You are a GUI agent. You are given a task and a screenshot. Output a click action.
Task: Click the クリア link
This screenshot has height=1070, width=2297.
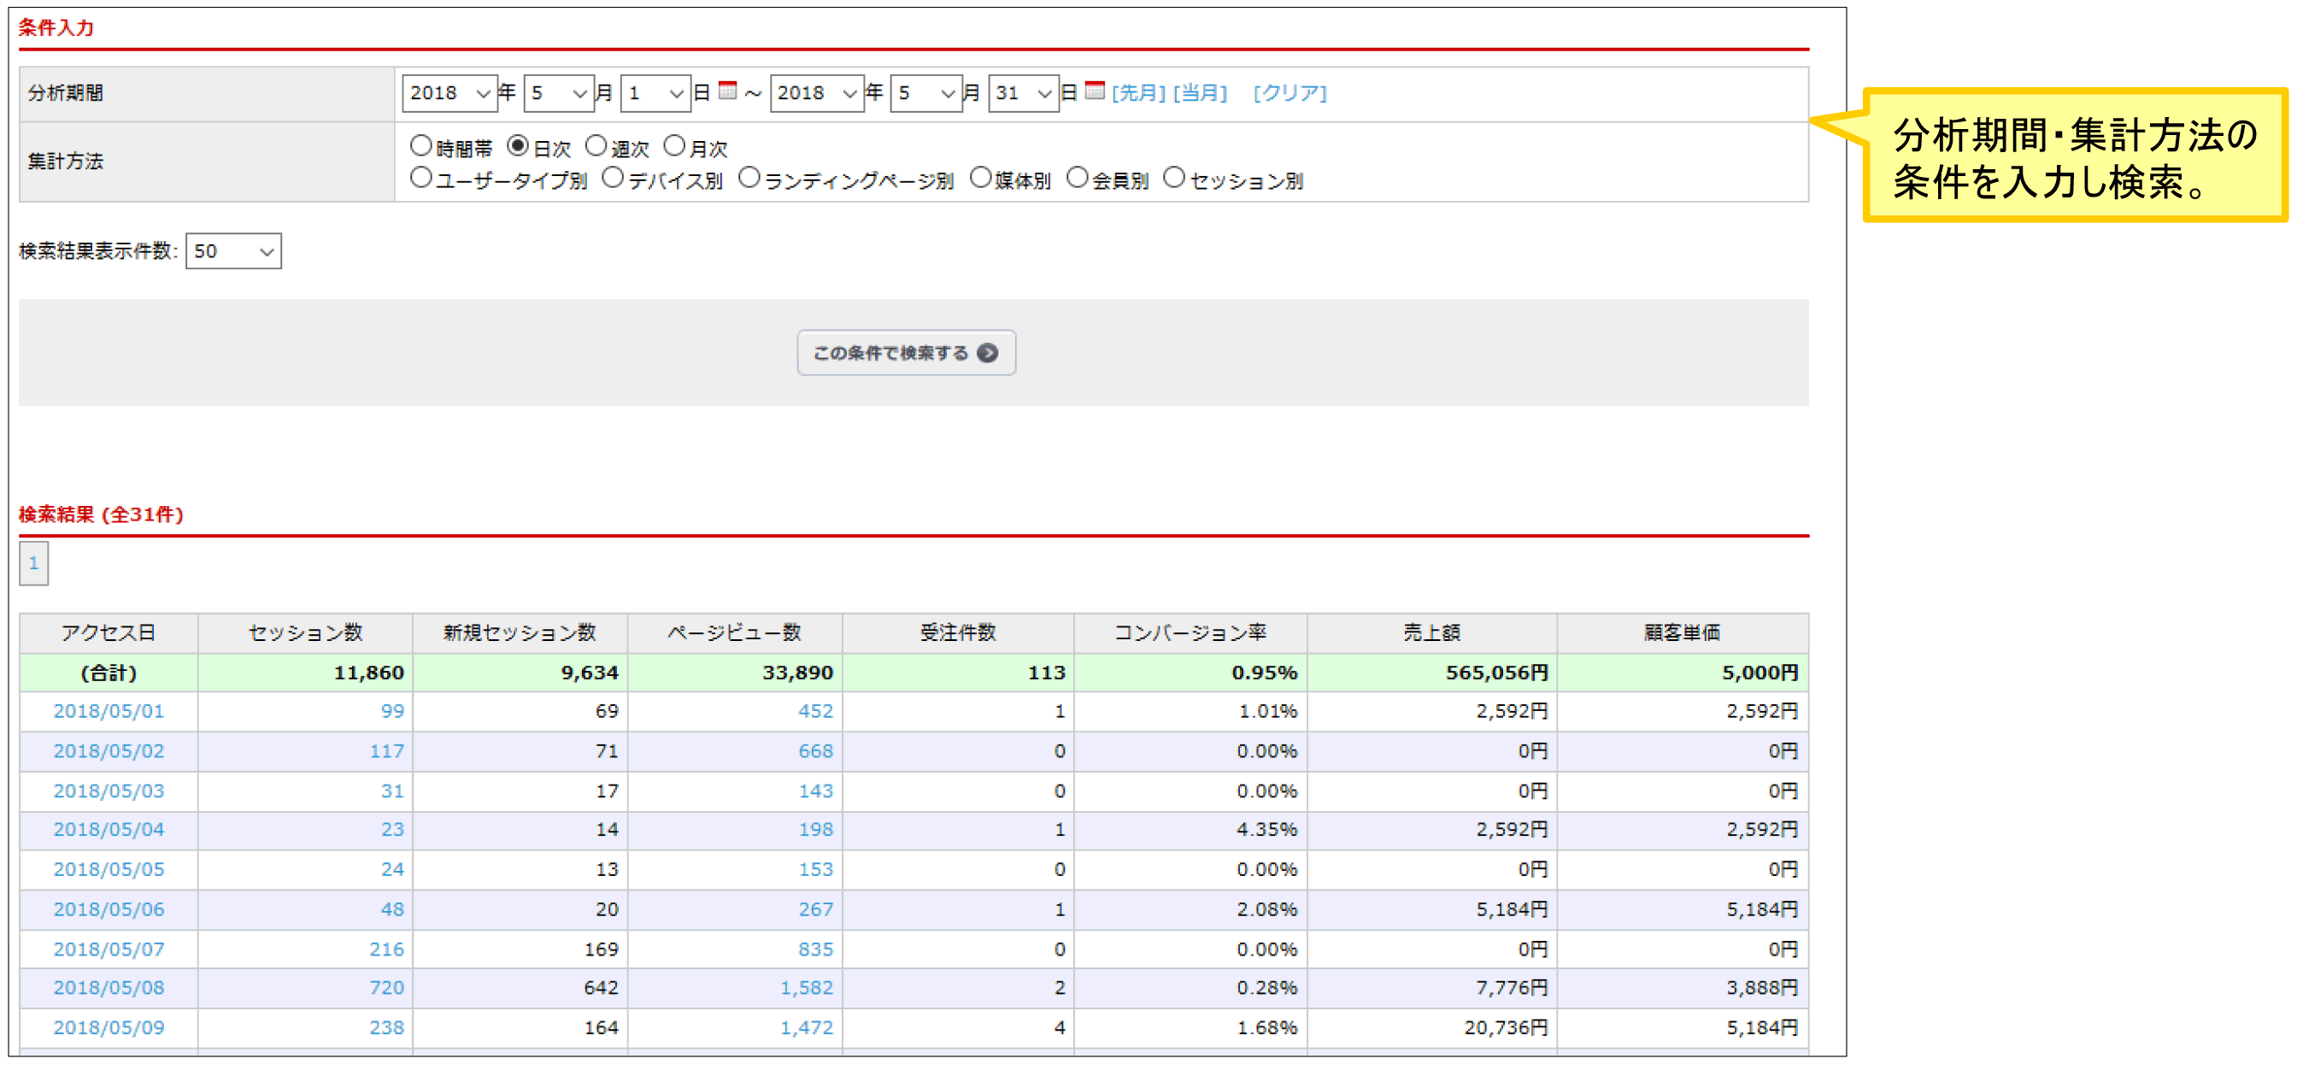1289,93
